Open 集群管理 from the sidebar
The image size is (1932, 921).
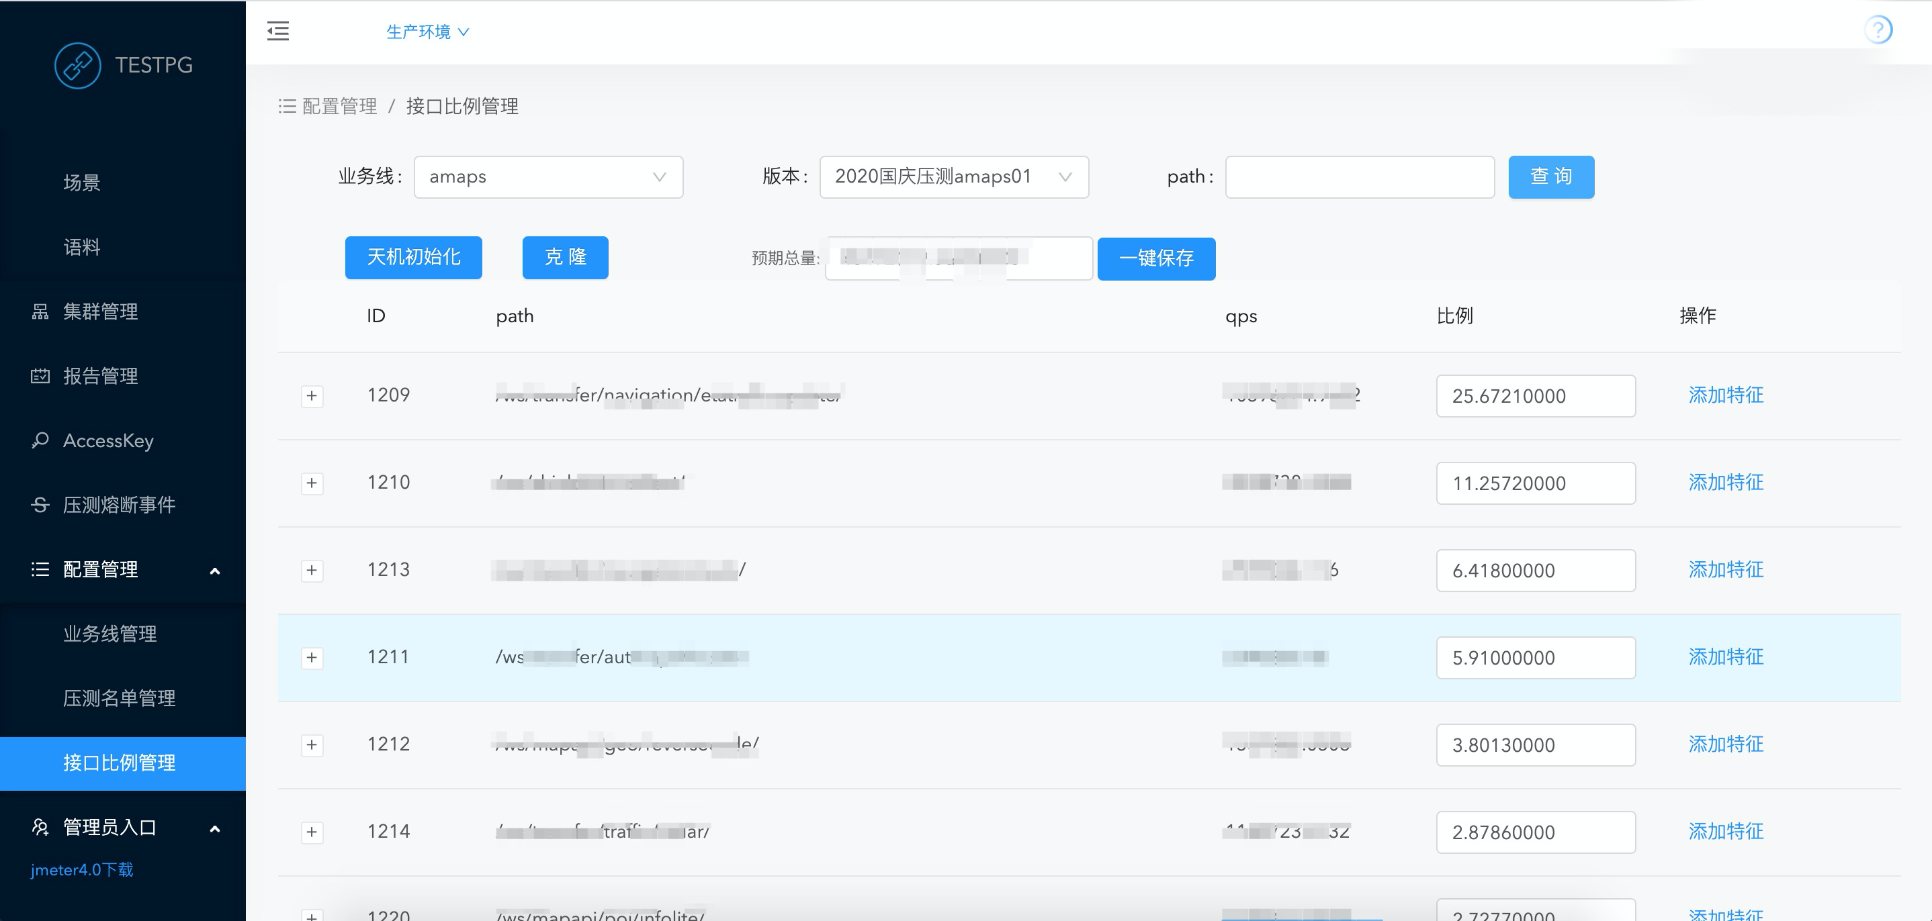click(99, 311)
